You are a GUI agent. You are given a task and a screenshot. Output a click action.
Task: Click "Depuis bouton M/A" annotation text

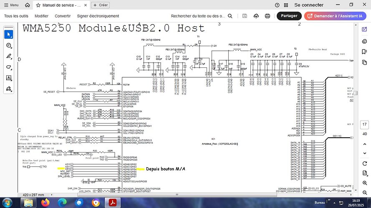[x=166, y=169]
